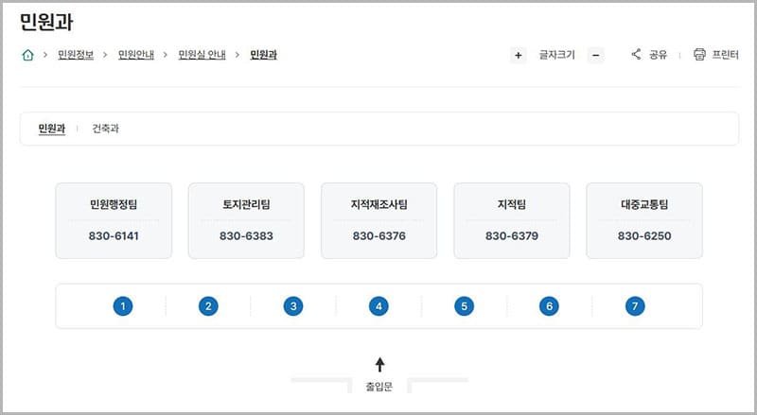Image resolution: width=757 pixels, height=415 pixels.
Task: Open 민원안내 breadcrumb link
Action: point(136,55)
